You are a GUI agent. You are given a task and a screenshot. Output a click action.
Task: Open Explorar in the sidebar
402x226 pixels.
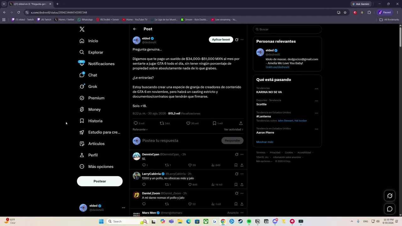[x=91, y=52]
